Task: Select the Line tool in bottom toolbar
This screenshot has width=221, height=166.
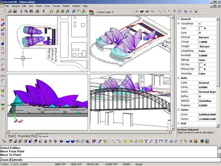Action: [x=114, y=141]
